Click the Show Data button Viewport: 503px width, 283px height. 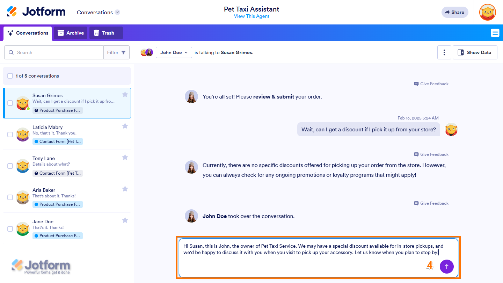tap(475, 52)
